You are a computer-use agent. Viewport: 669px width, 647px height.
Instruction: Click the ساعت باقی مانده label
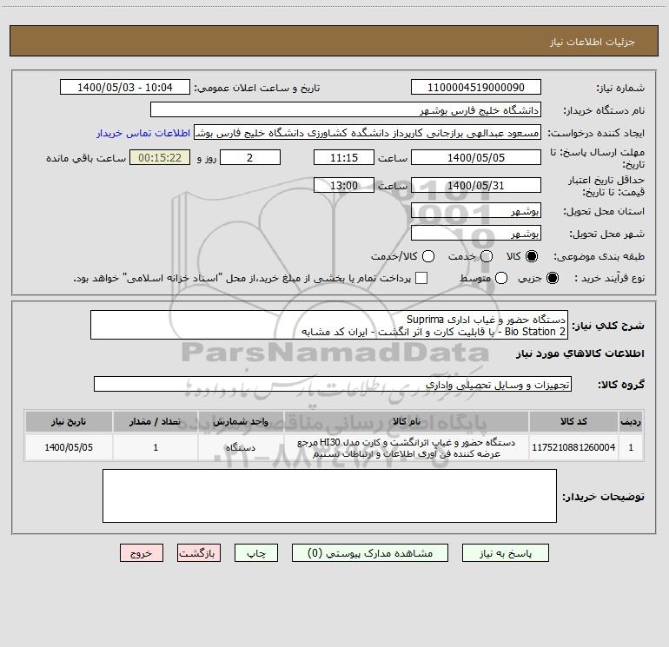click(86, 158)
